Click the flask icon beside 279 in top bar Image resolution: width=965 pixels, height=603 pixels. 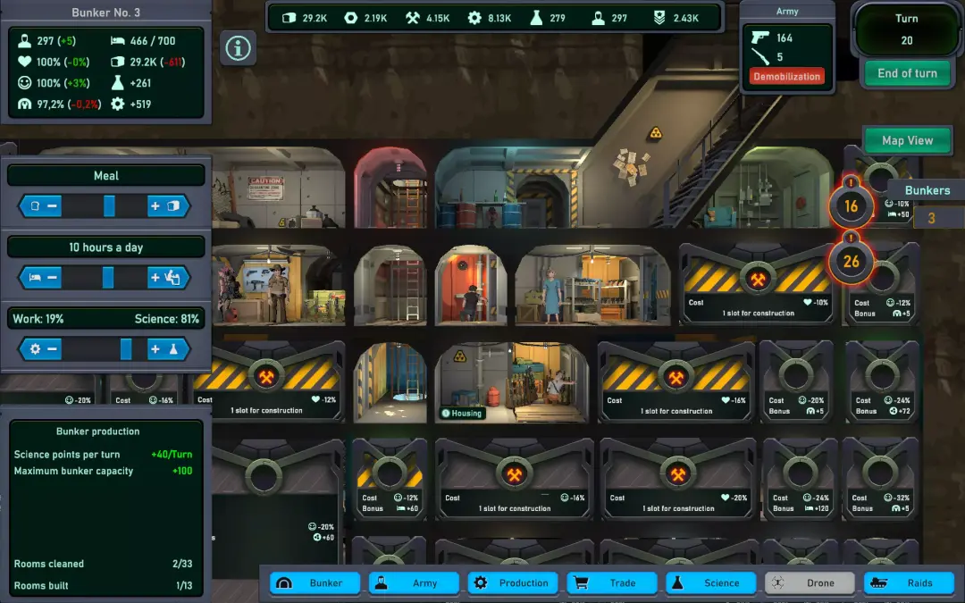point(537,18)
